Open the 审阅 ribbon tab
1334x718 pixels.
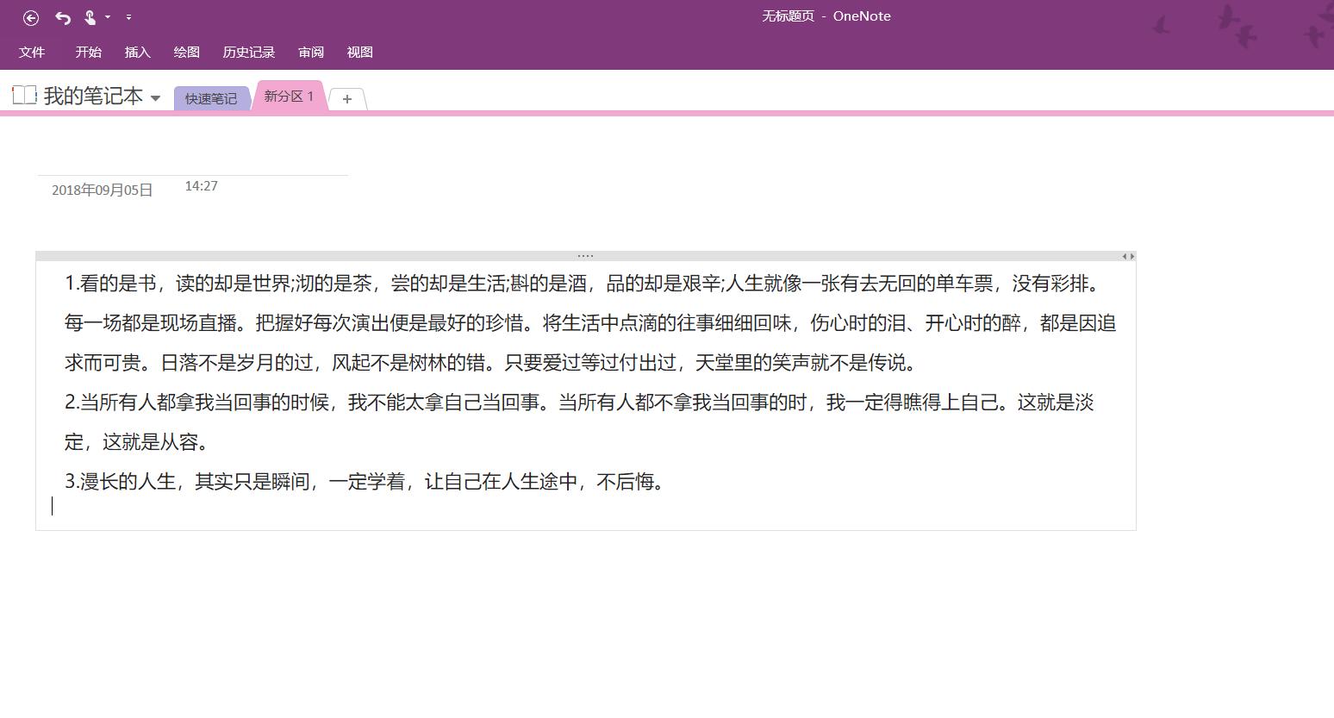310,52
